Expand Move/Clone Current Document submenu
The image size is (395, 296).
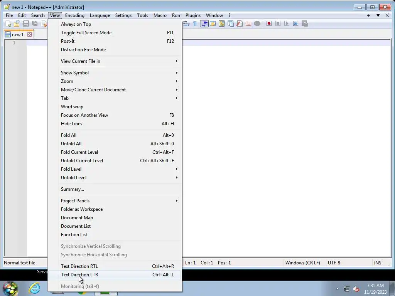tap(115, 90)
